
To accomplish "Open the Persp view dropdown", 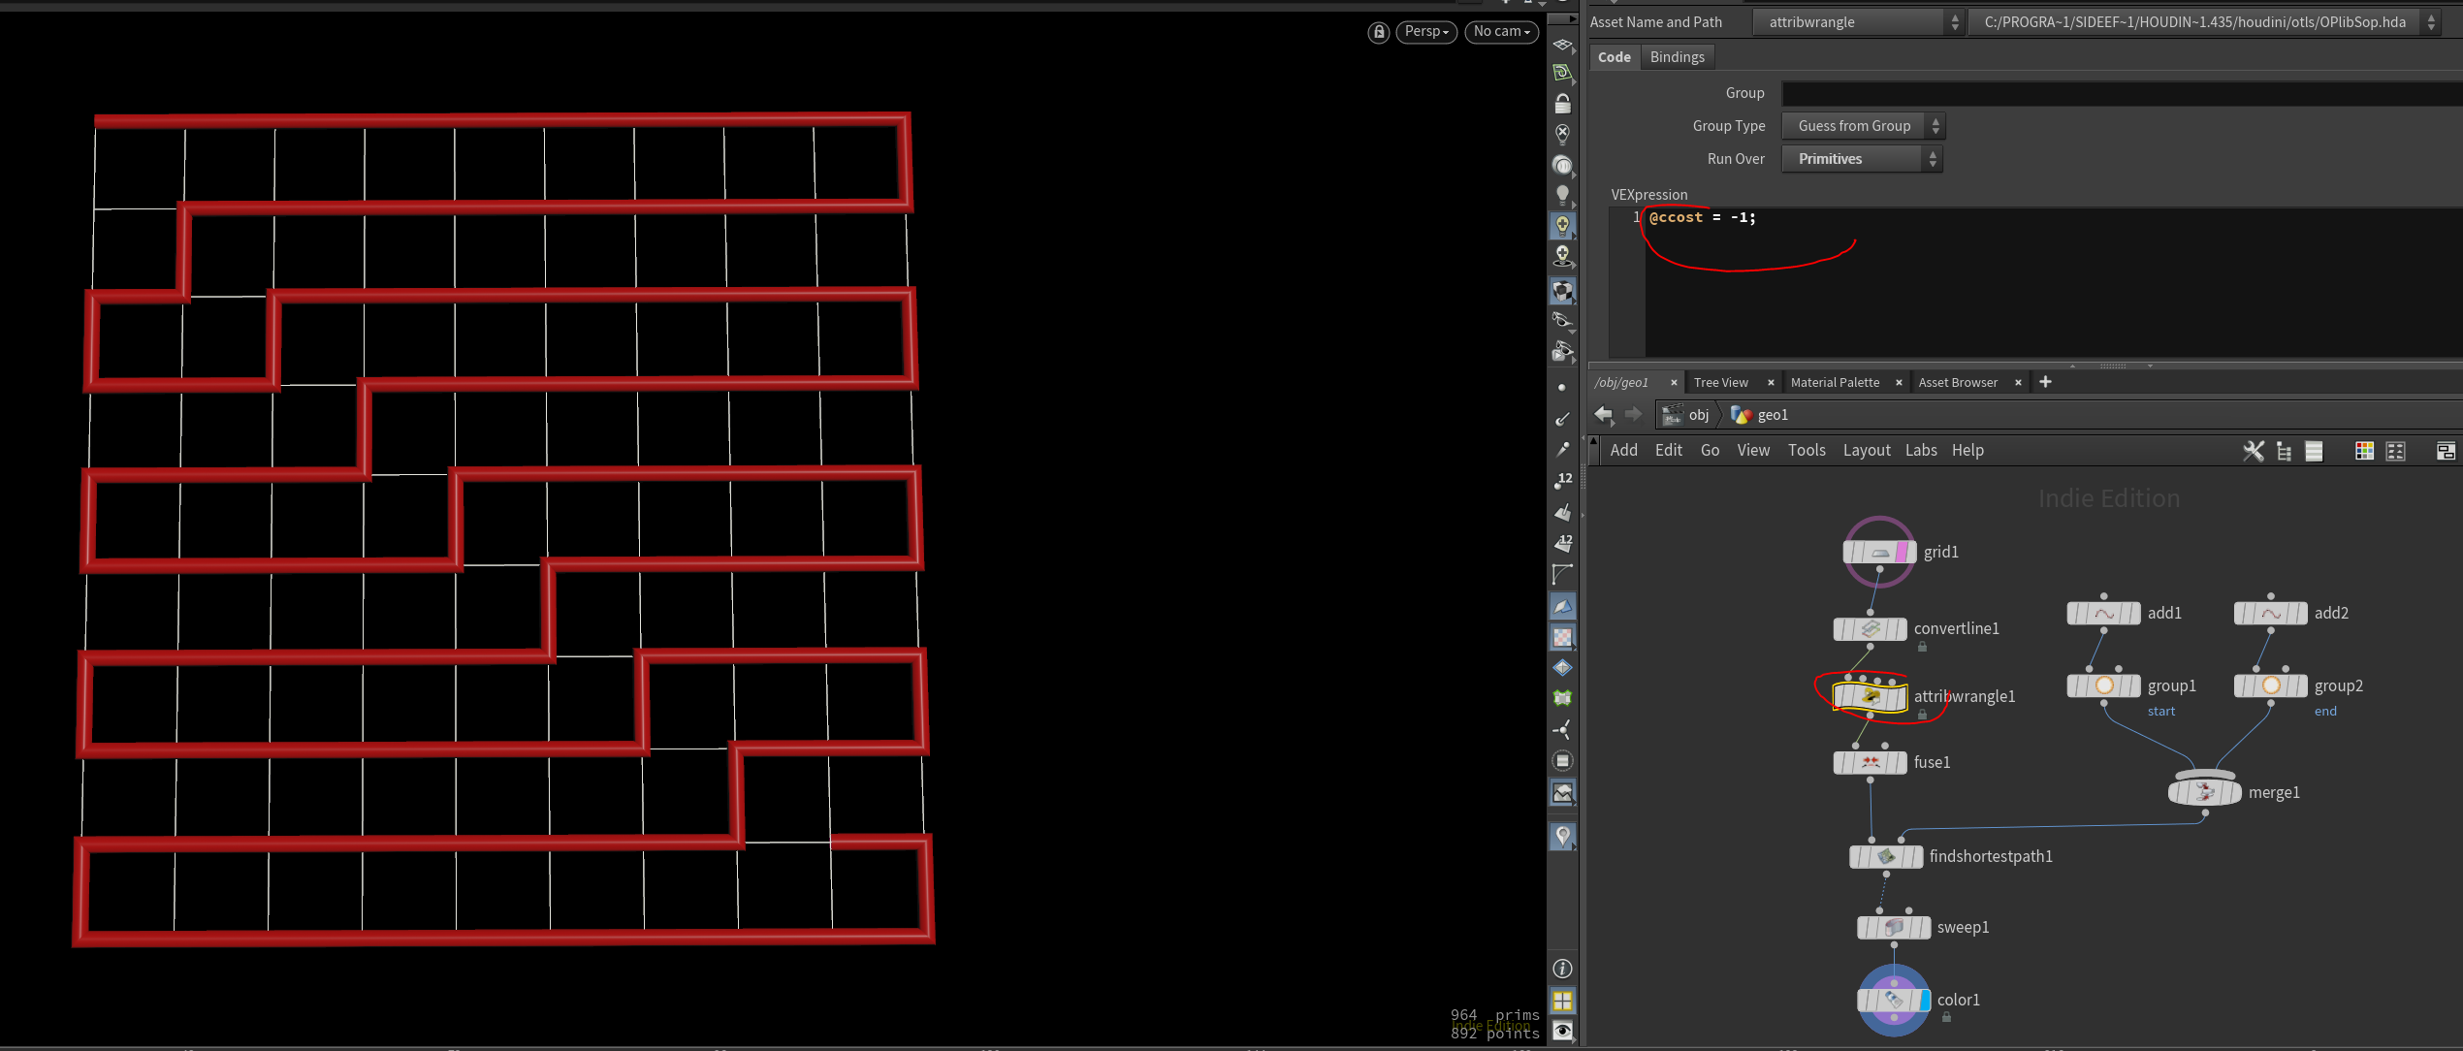I will click(x=1425, y=32).
